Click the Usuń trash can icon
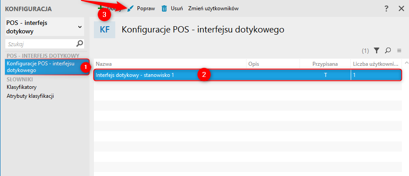 164,8
